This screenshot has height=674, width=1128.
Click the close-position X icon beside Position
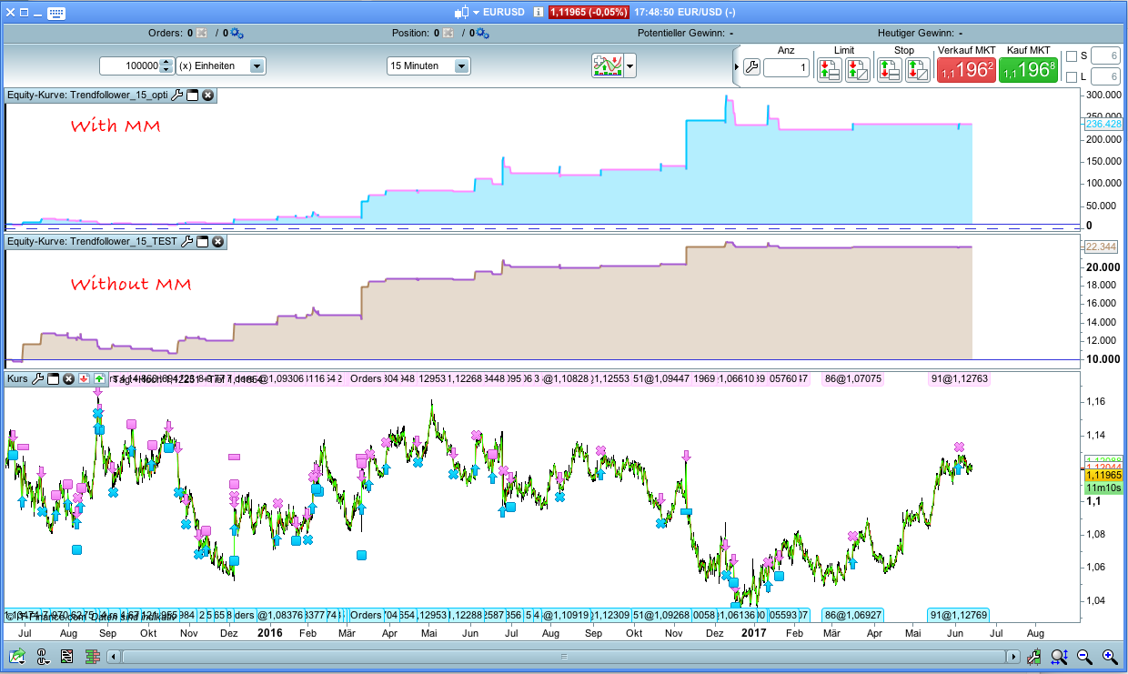tap(448, 33)
